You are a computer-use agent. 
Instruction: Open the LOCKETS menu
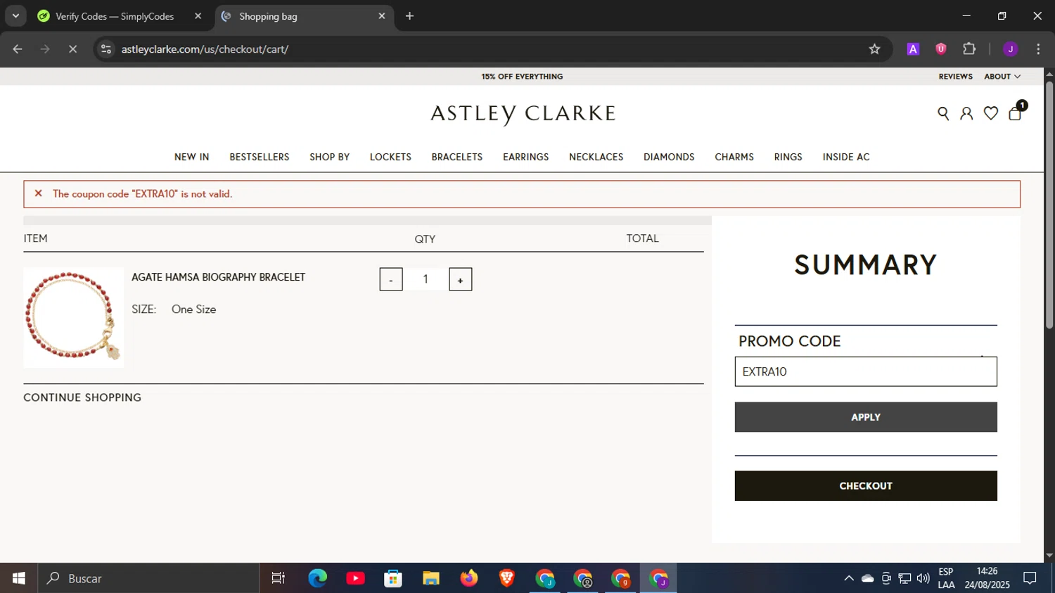point(390,157)
